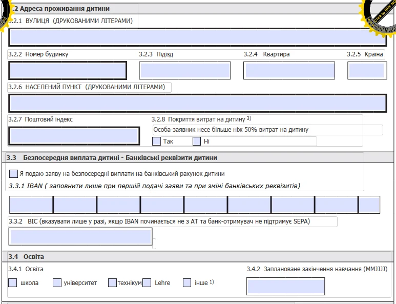Check the інше education checkbox
Screen dimensions: 396x304
tap(187, 283)
